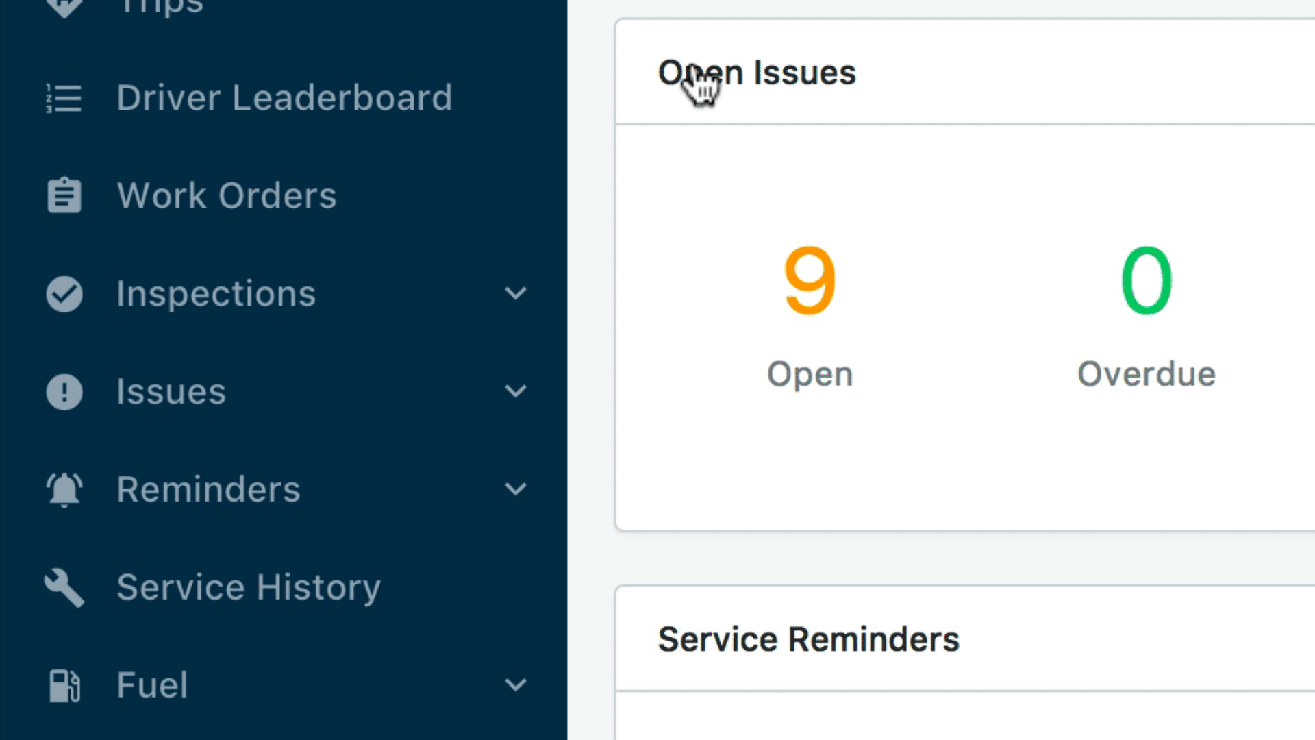Click the Service History wrench icon
Screen dimensions: 1315x740
point(64,587)
